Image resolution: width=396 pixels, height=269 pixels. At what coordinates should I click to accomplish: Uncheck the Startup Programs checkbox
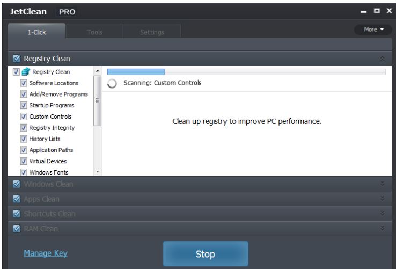tap(24, 105)
